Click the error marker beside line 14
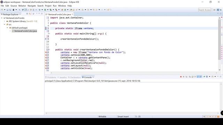 tap(46, 52)
